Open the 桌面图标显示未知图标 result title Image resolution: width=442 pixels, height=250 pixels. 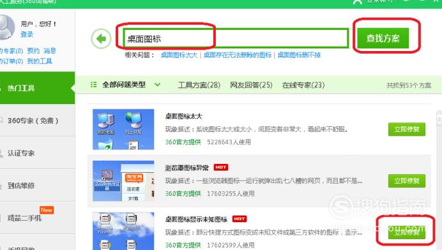click(x=196, y=219)
